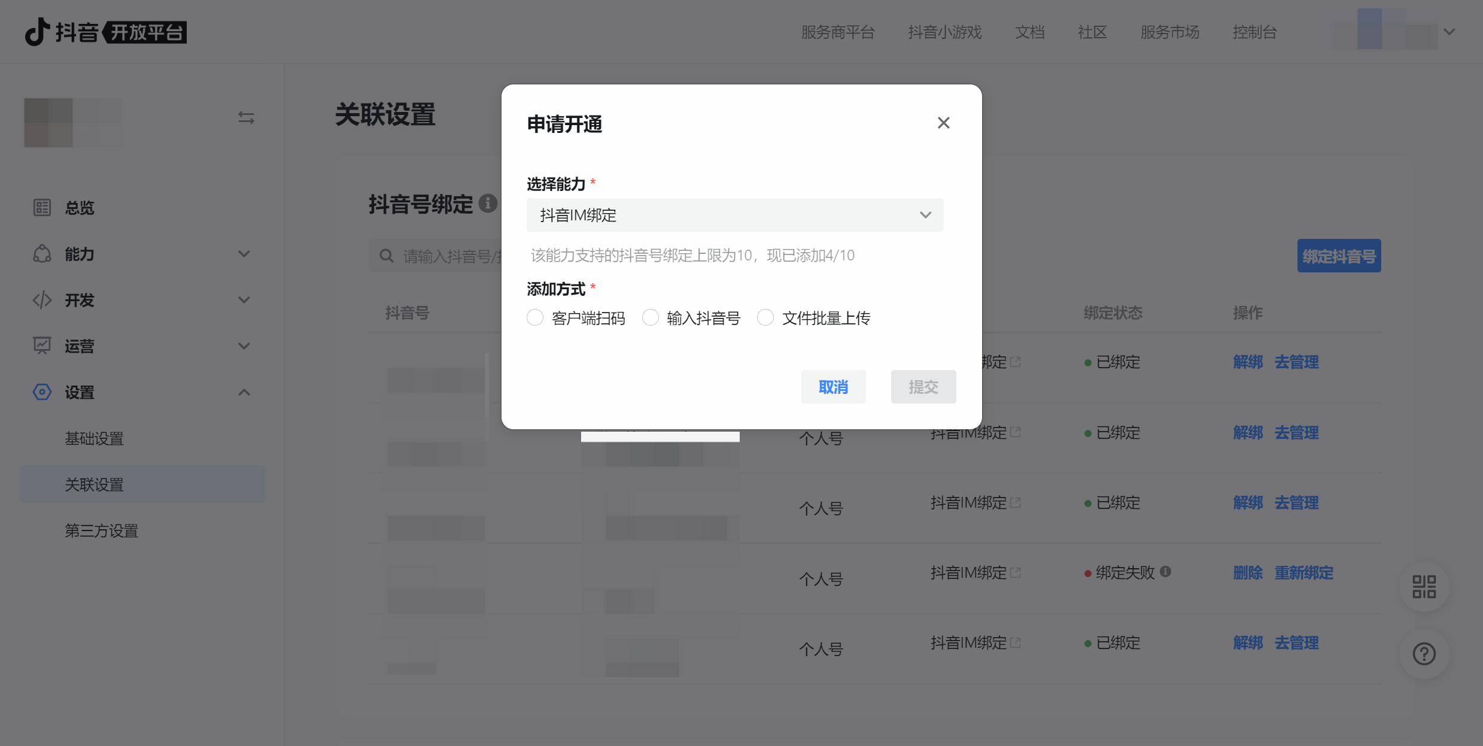The height and width of the screenshot is (746, 1483).
Task: Click 解绑 link in last table row
Action: tap(1248, 642)
